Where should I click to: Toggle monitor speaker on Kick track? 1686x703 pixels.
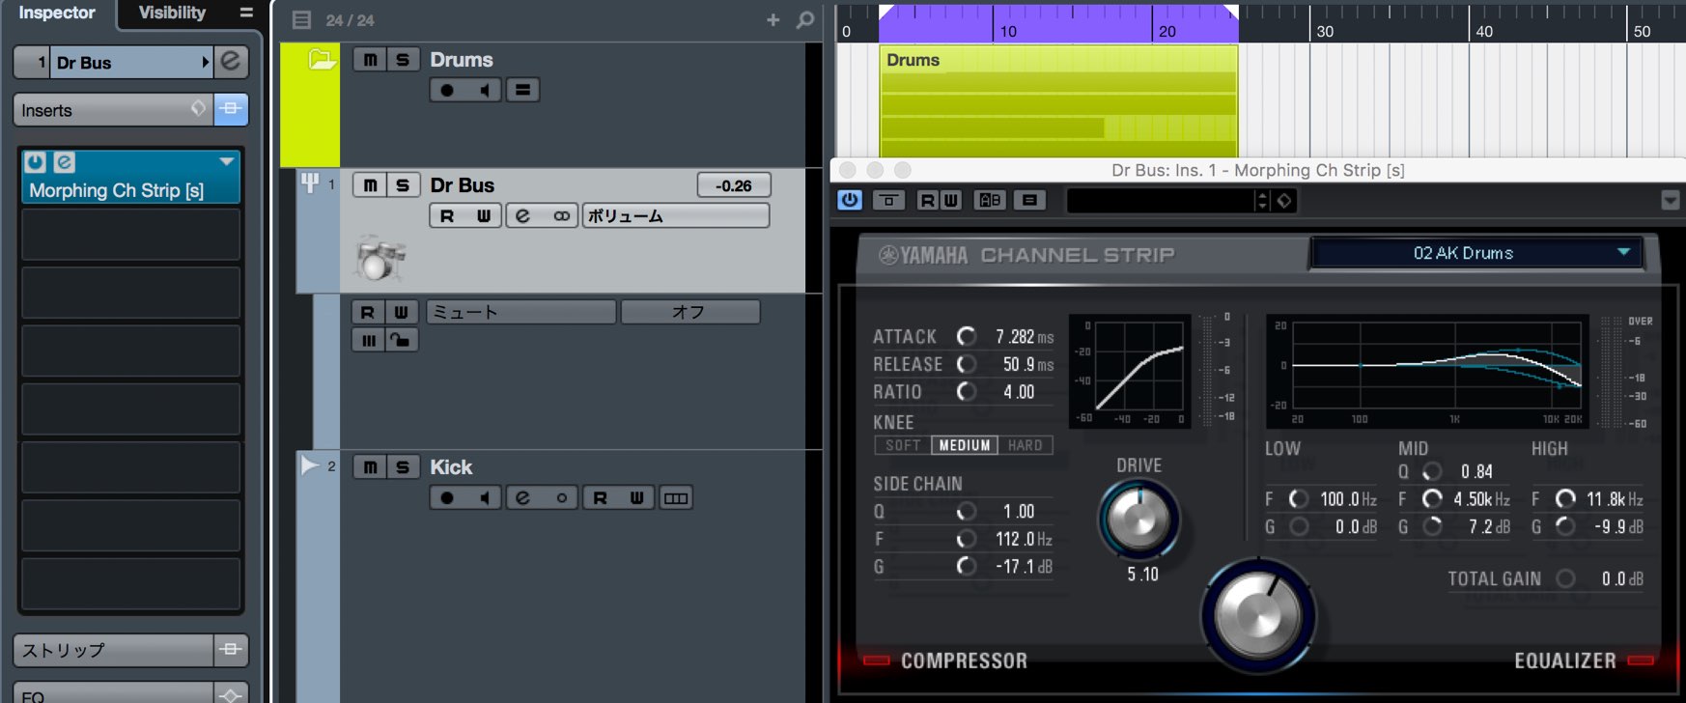tap(484, 497)
